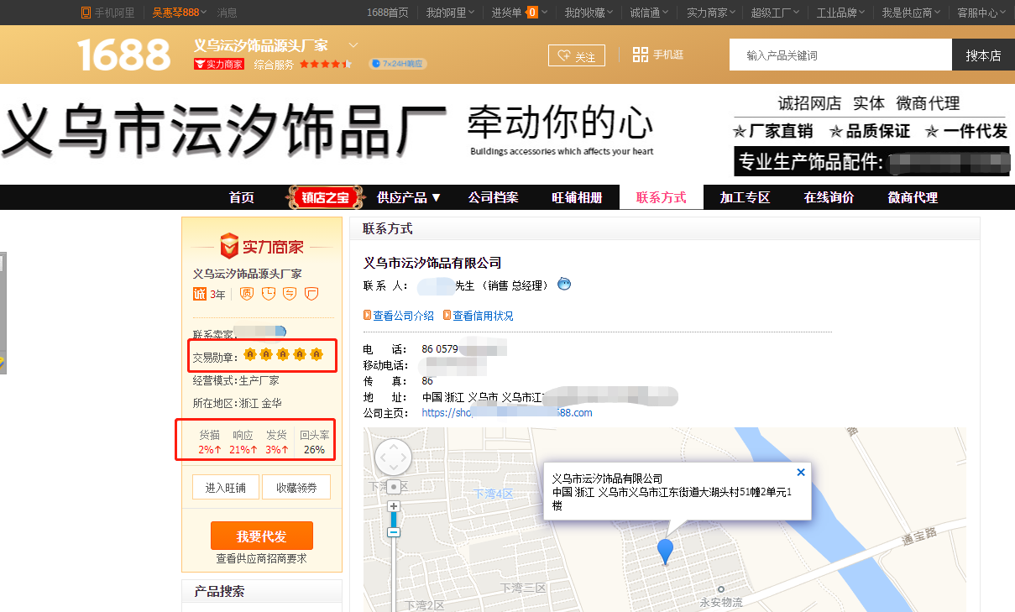Screen dimensions: 1015x612
Task: Click the product keyword search field
Action: (x=840, y=55)
